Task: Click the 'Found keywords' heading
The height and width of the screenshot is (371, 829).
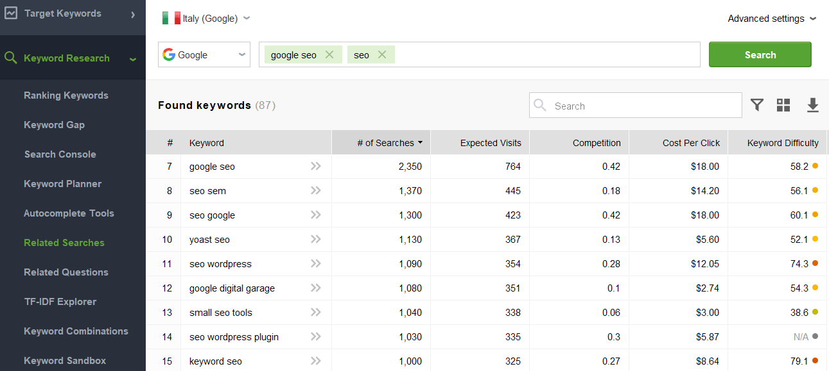Action: 204,106
